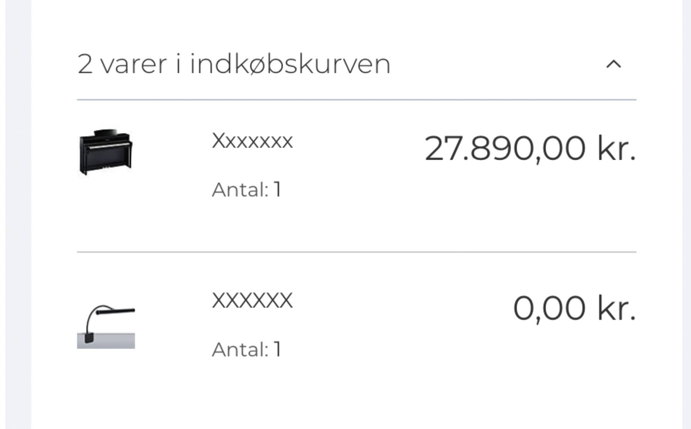Image resolution: width=691 pixels, height=429 pixels.
Task: Click 'Antal: 1' under the piano item
Action: click(247, 189)
